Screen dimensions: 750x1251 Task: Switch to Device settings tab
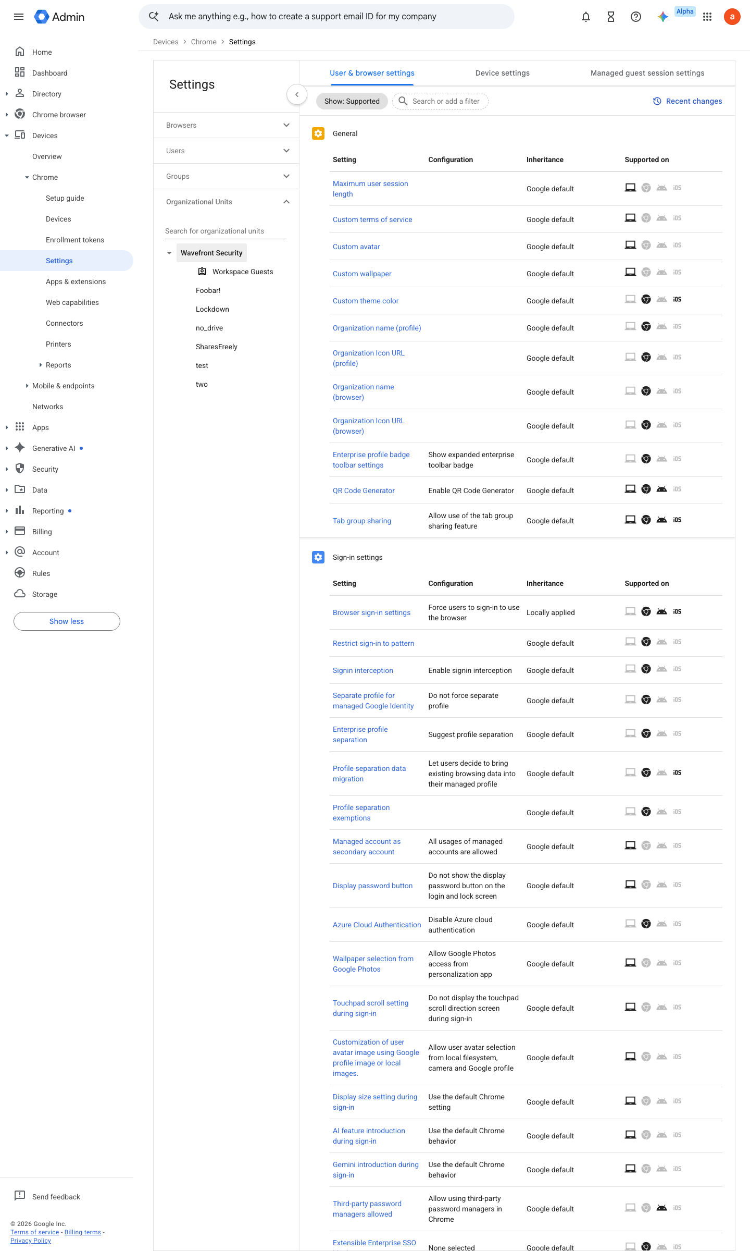click(x=503, y=73)
